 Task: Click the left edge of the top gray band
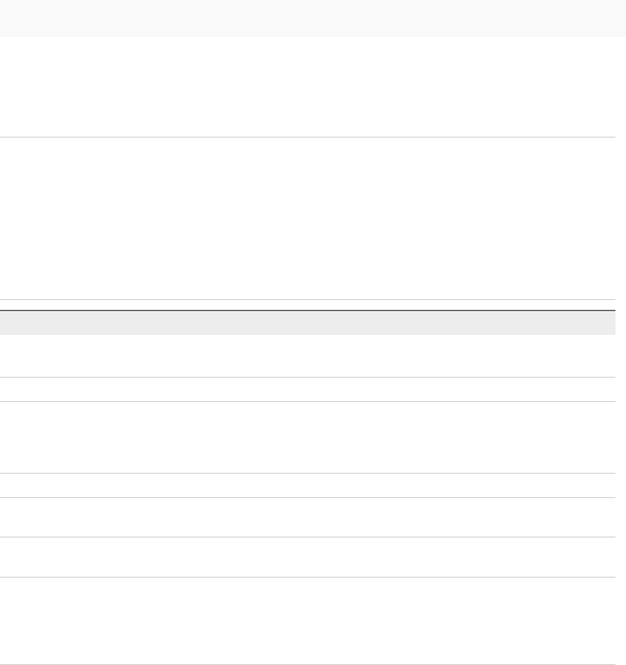tap(4, 18)
